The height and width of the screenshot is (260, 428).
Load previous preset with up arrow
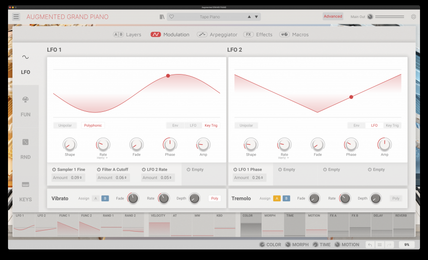(249, 16)
